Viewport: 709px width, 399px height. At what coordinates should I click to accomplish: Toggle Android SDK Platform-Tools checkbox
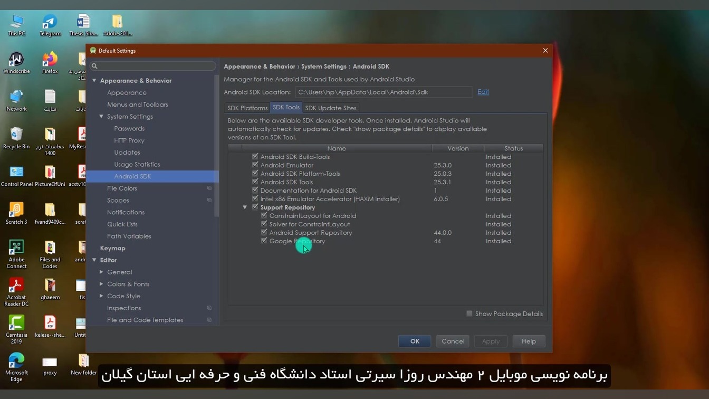click(x=255, y=174)
